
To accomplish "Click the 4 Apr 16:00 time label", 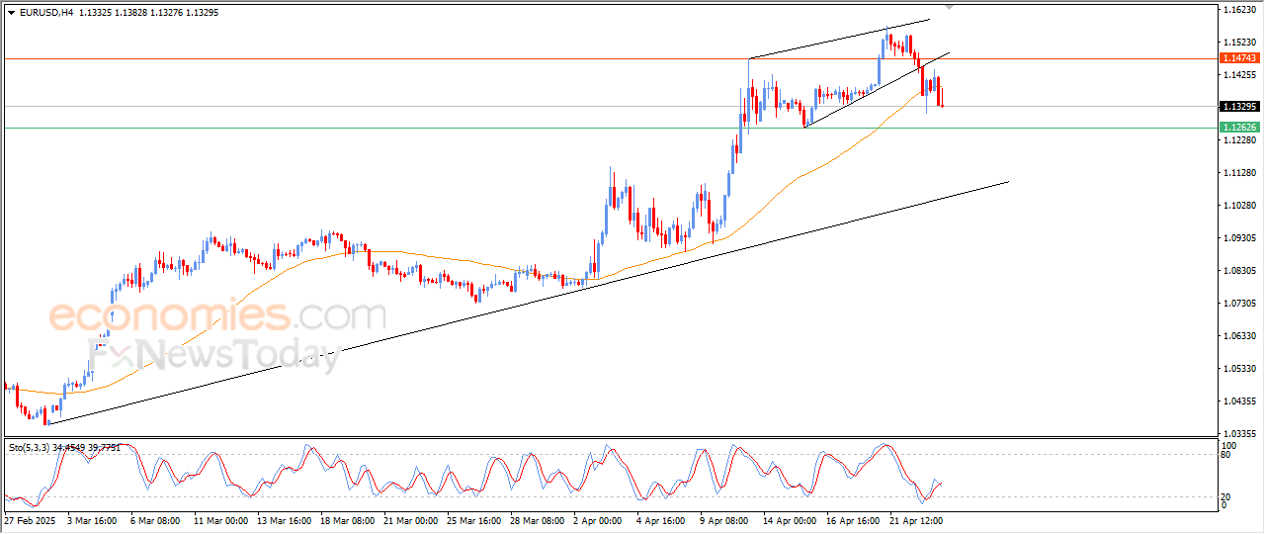I will pos(661,519).
